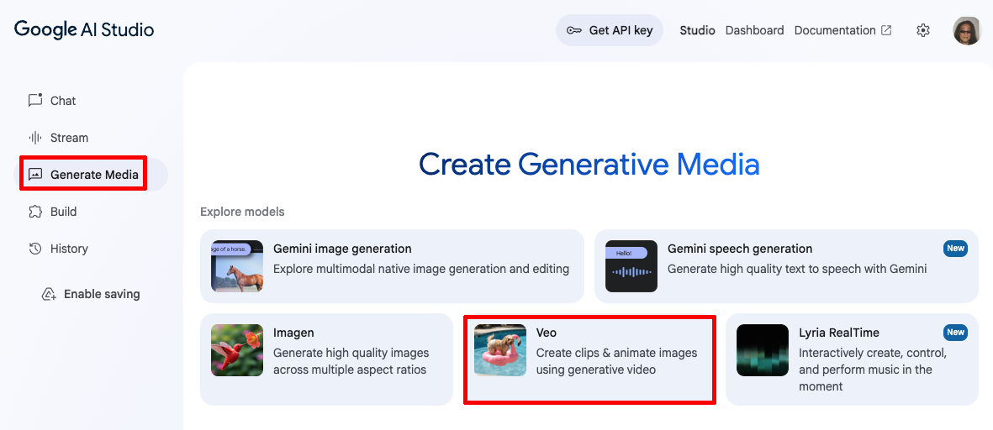
Task: Open settings with the gear icon
Action: [922, 30]
